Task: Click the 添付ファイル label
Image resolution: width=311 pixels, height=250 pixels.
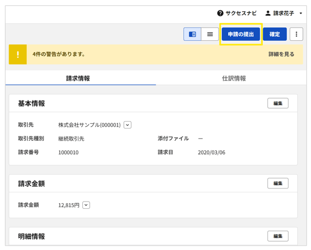Action: click(173, 139)
